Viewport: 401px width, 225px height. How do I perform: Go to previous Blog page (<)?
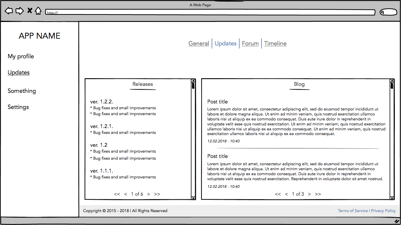tap(287, 194)
